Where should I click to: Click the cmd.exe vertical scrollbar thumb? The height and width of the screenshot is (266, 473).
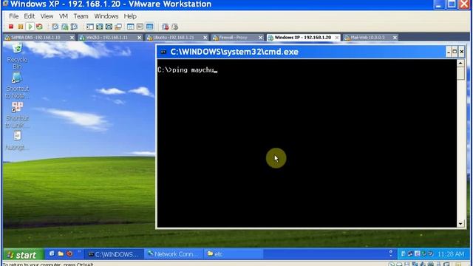(x=460, y=73)
